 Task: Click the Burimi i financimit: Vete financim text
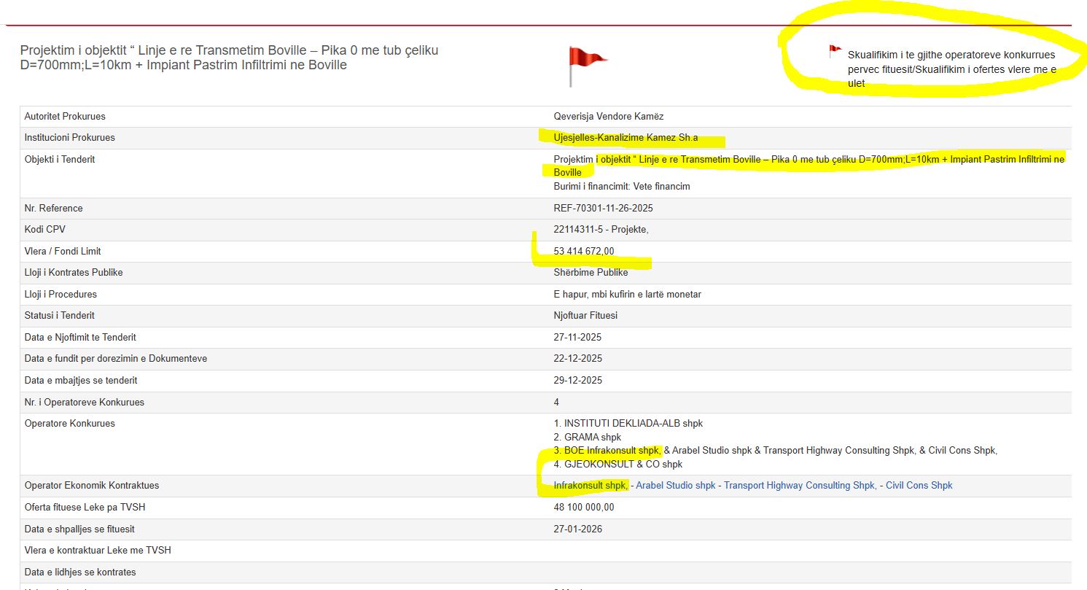pos(621,187)
